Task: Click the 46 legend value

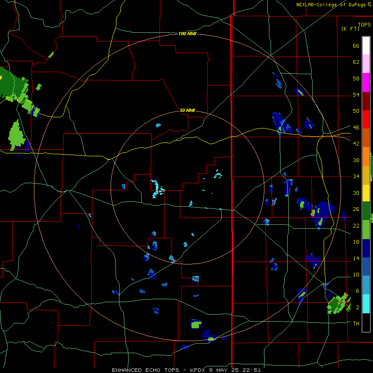Action: click(356, 127)
